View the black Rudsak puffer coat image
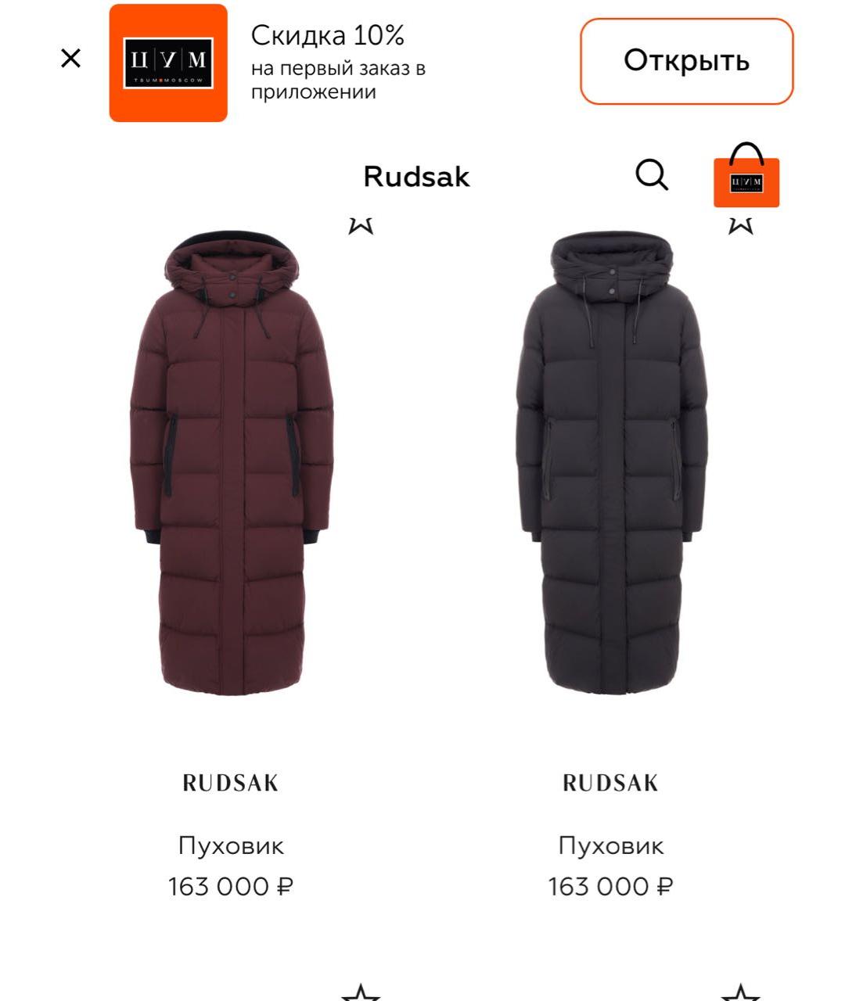 point(611,463)
